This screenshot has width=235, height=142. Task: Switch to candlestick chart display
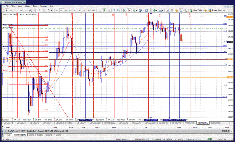point(104,11)
